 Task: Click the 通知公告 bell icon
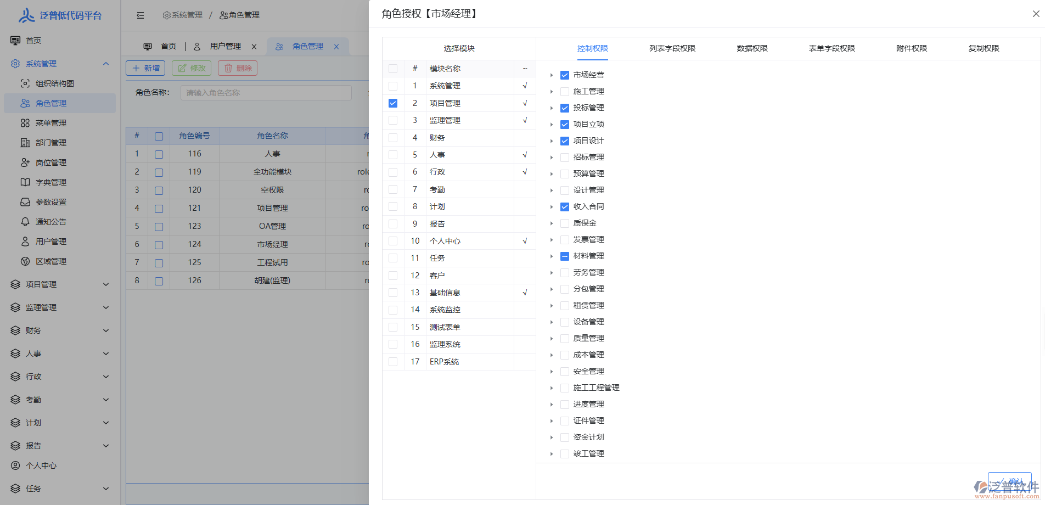pyautogui.click(x=25, y=221)
